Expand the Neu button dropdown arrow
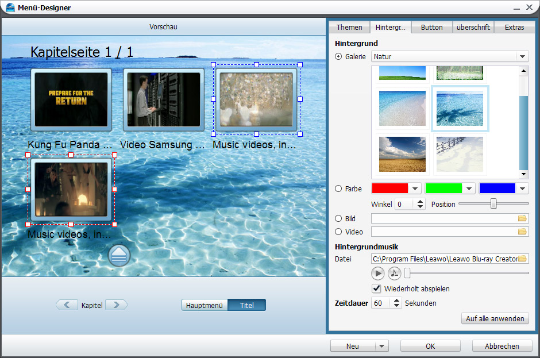Screen dimensions: 540x358 [381, 346]
